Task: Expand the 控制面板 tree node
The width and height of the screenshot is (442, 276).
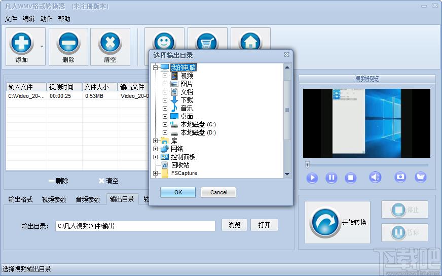Action: click(155, 157)
